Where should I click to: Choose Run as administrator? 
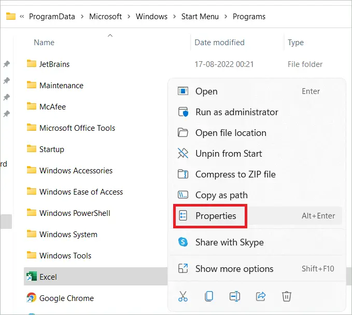256,112
